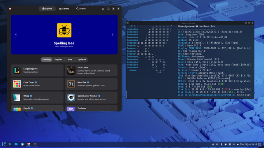The height and width of the screenshot is (148, 264).
Task: Select the Popular filter
Action: pyautogui.click(x=58, y=60)
